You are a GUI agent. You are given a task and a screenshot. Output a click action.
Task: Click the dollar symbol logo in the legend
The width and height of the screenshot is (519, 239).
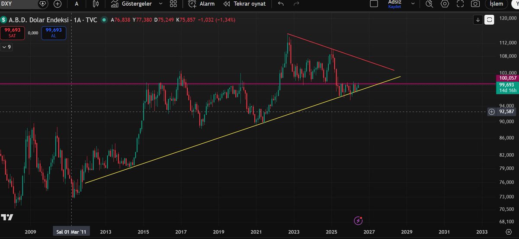[3, 20]
